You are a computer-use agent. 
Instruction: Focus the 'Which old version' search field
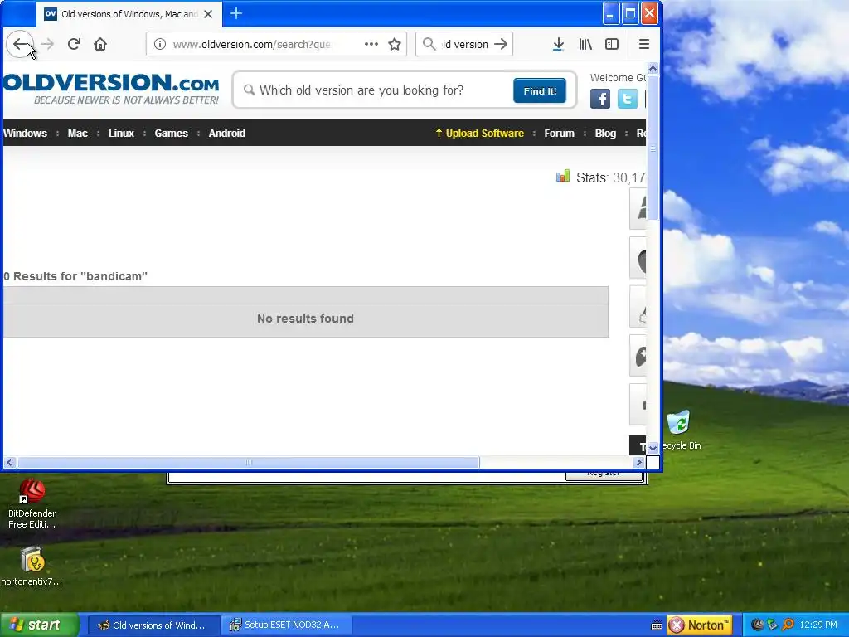point(375,90)
